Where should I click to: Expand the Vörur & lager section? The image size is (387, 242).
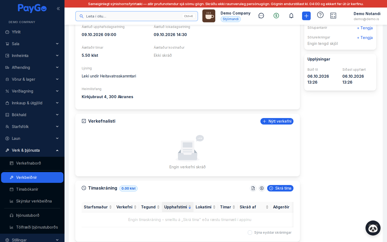pos(32,79)
